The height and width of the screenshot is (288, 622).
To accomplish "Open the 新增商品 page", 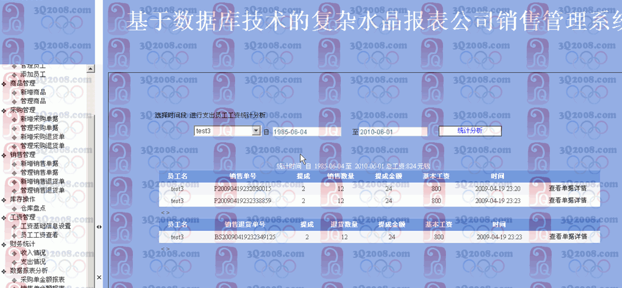I will (x=33, y=92).
